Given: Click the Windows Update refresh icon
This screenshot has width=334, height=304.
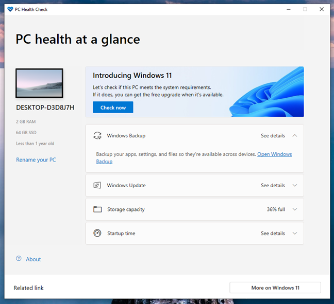Looking at the screenshot, I should coord(97,185).
